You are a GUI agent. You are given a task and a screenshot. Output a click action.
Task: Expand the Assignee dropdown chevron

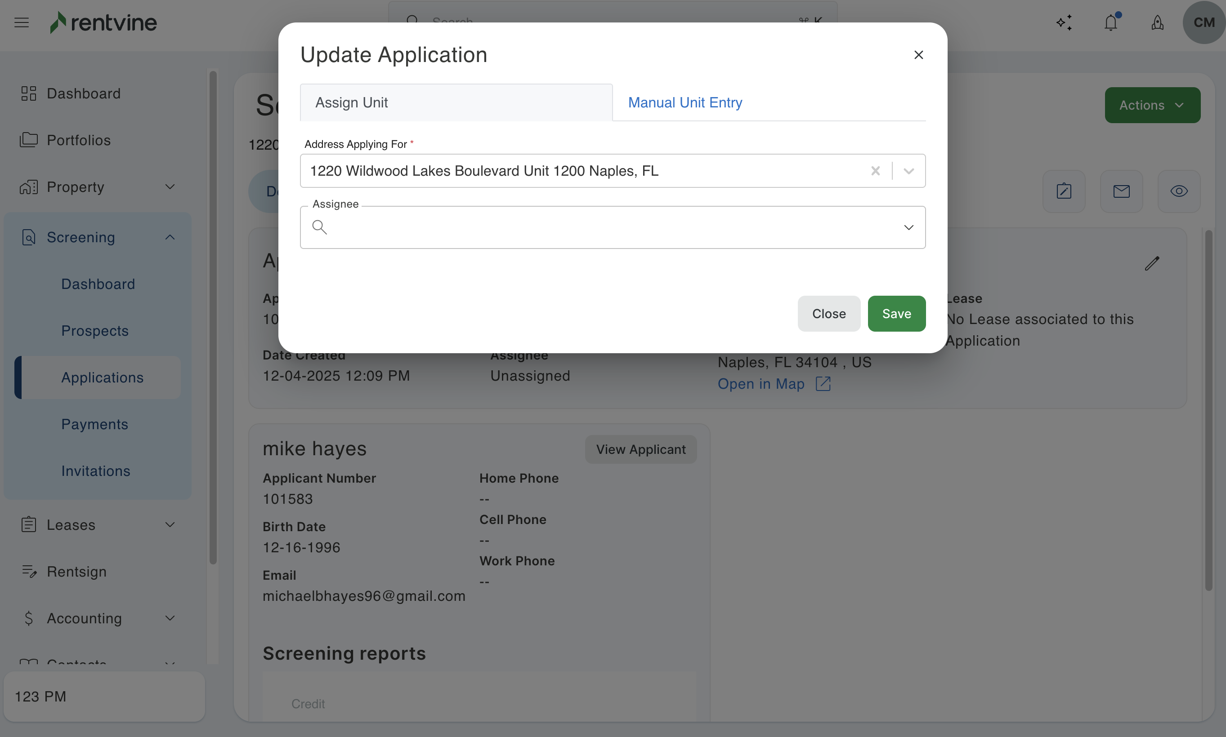(908, 227)
